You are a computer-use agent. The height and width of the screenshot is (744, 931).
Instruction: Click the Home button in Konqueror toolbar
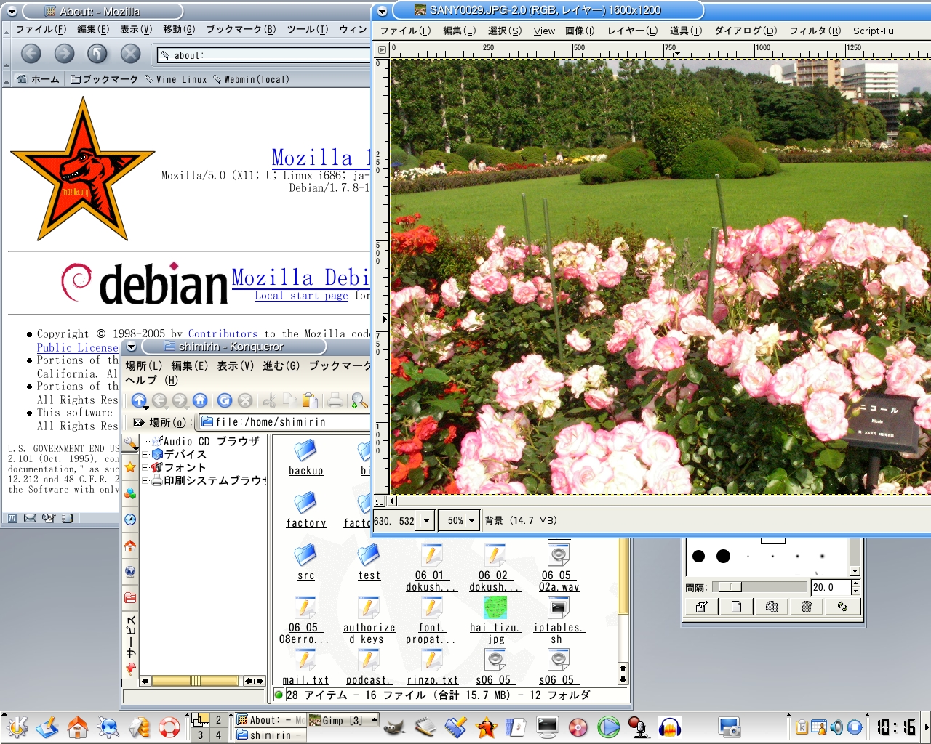[200, 400]
